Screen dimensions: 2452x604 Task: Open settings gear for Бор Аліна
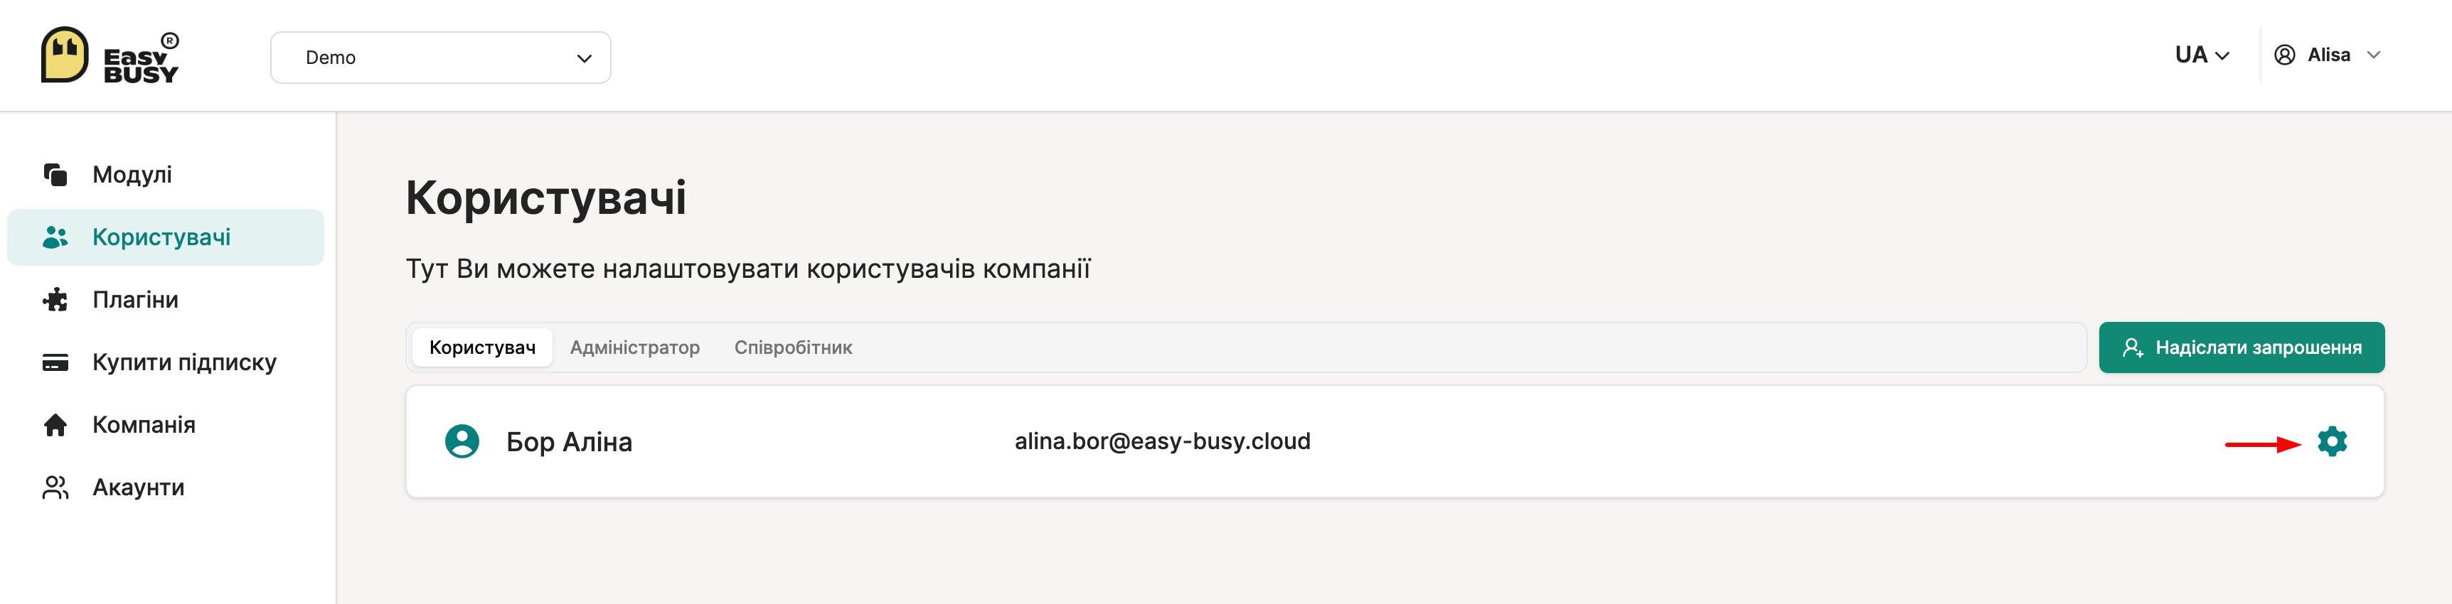coord(2331,441)
